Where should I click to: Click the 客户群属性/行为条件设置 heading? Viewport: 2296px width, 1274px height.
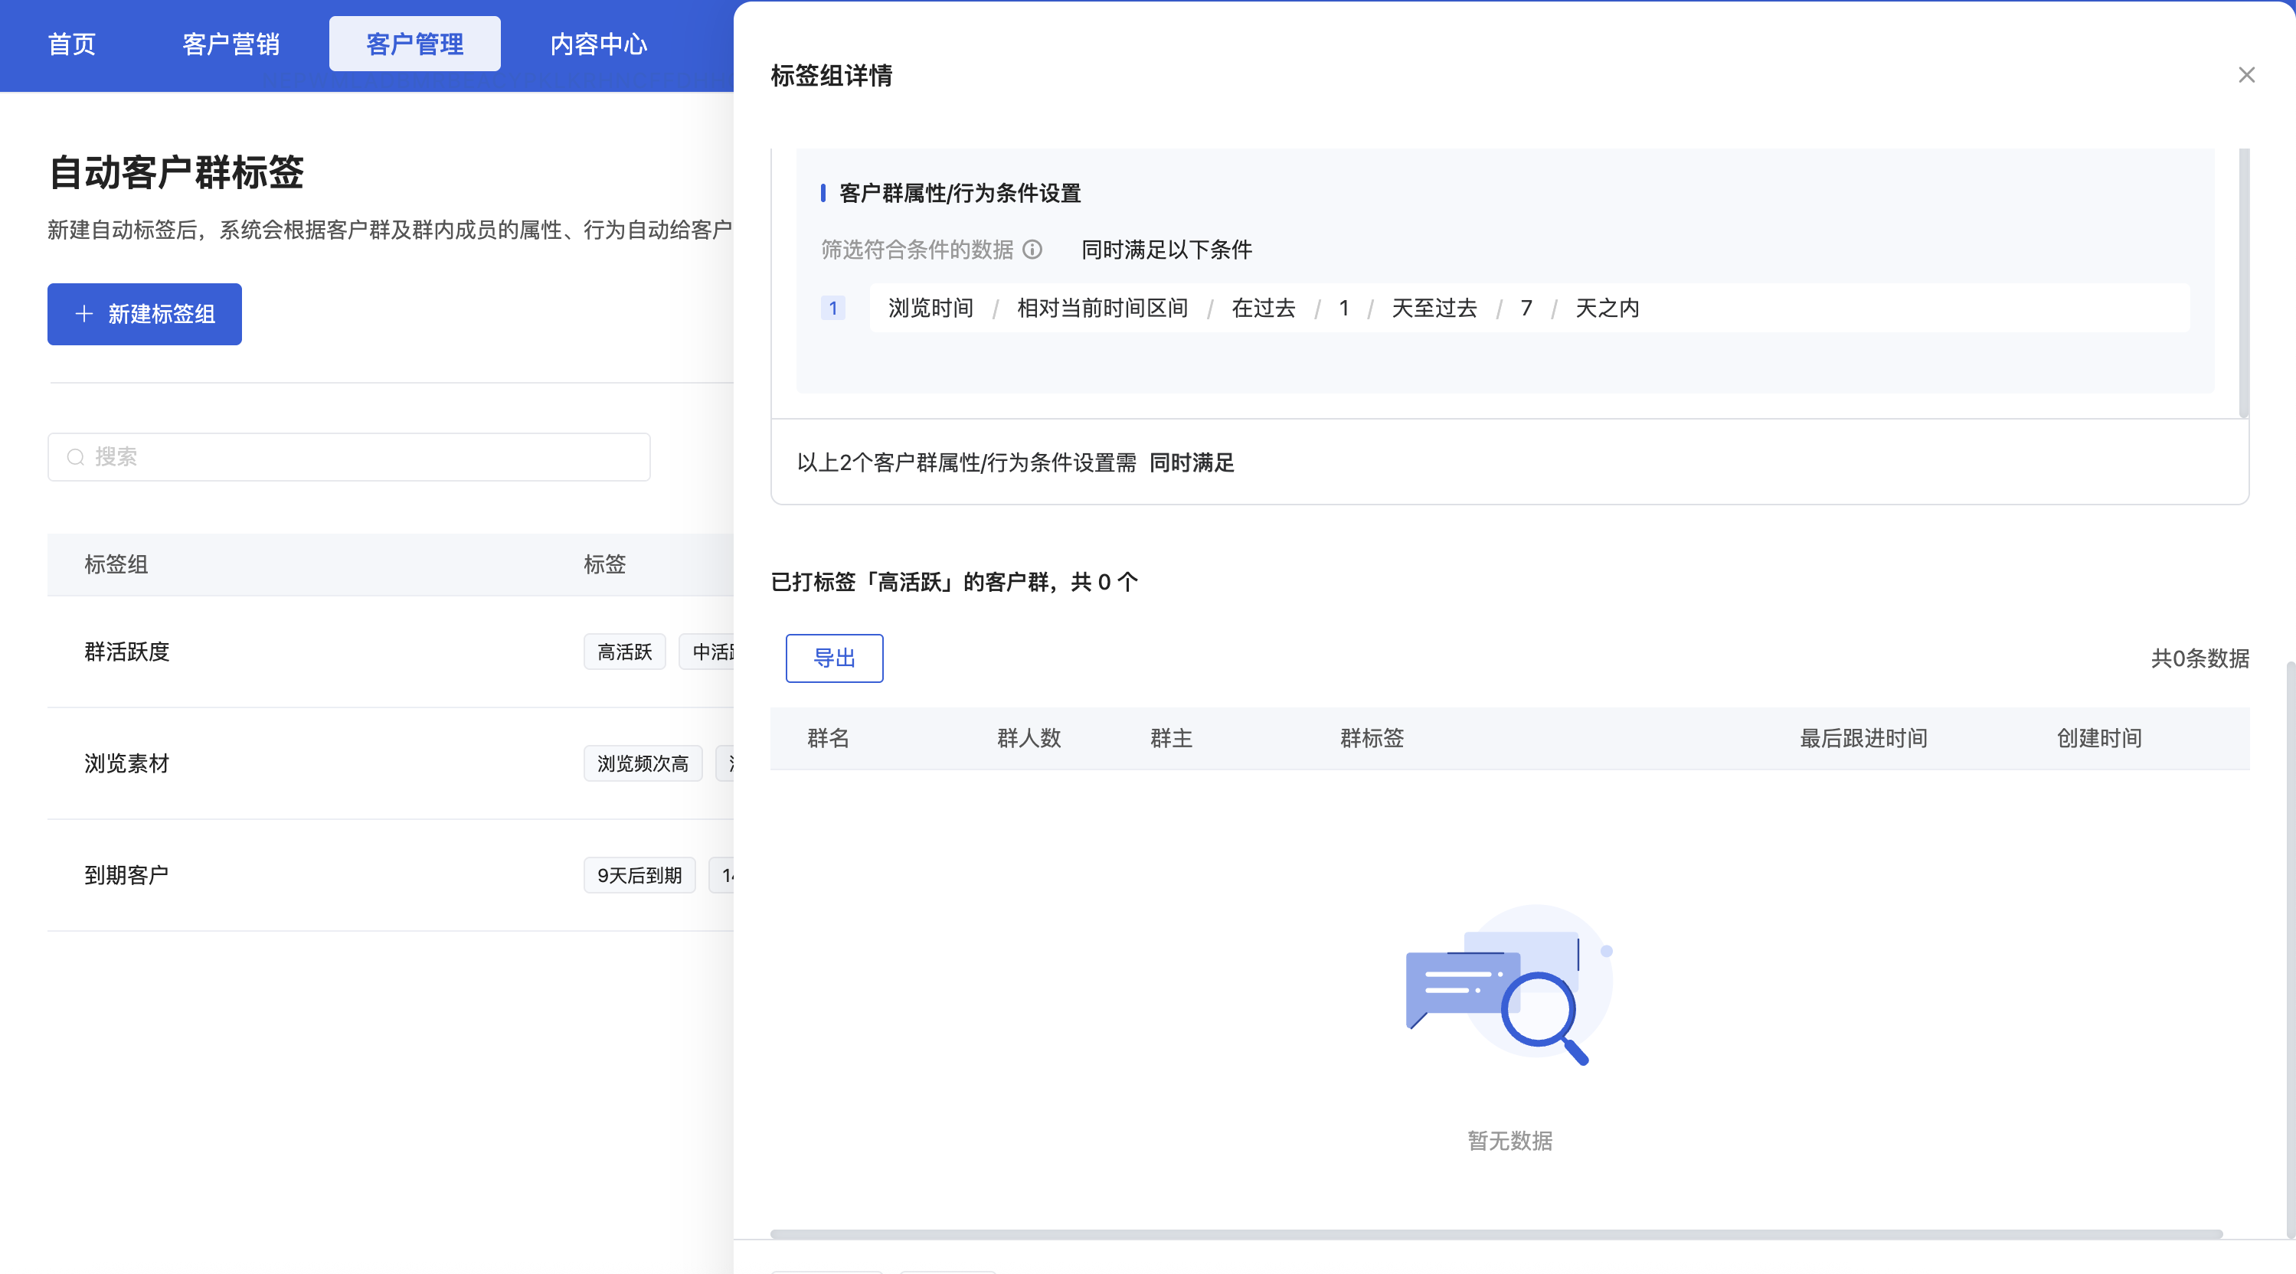click(959, 194)
